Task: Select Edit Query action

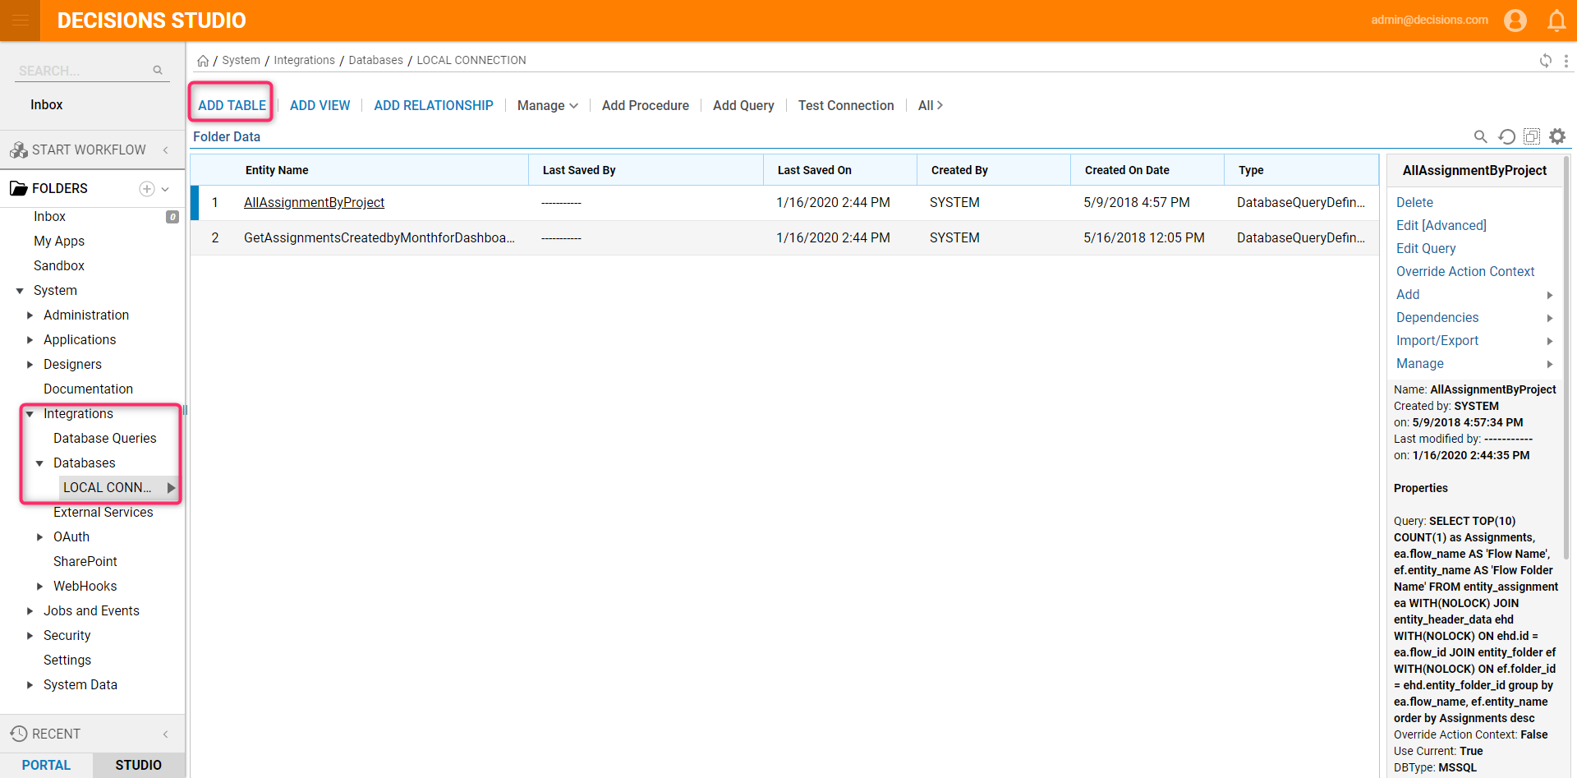Action: pyautogui.click(x=1426, y=249)
